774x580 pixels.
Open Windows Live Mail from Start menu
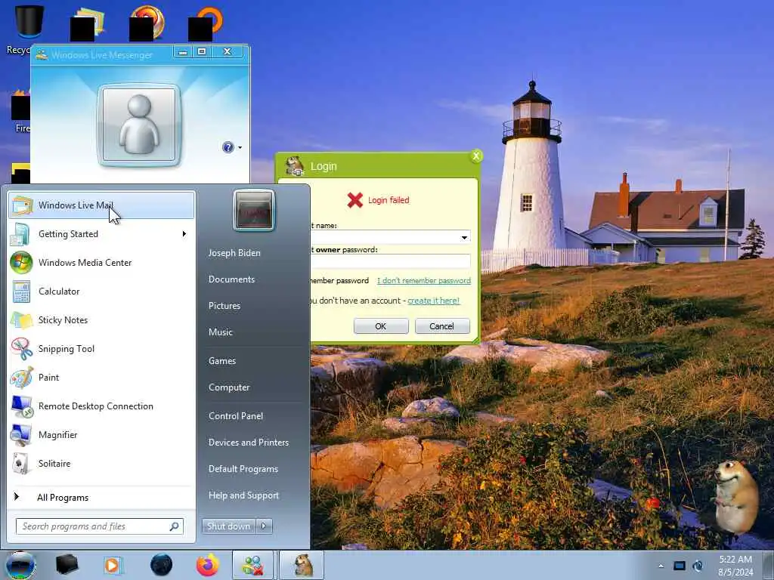click(x=101, y=205)
